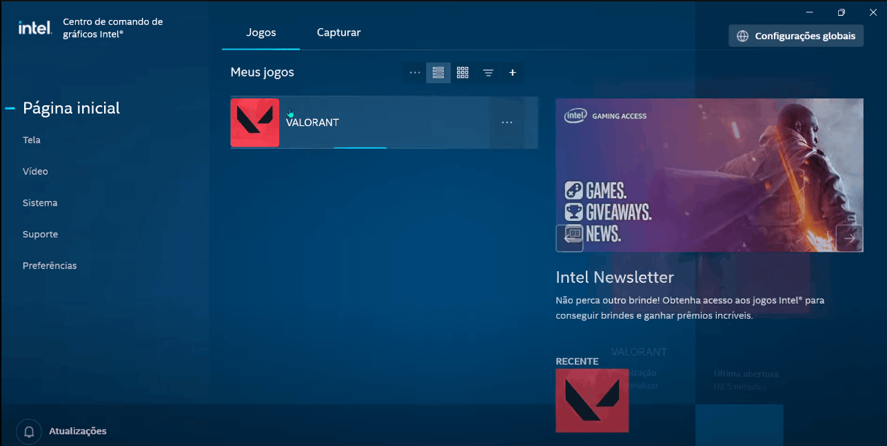The height and width of the screenshot is (446, 887).
Task: Open the Preferências section
Action: pyautogui.click(x=50, y=266)
